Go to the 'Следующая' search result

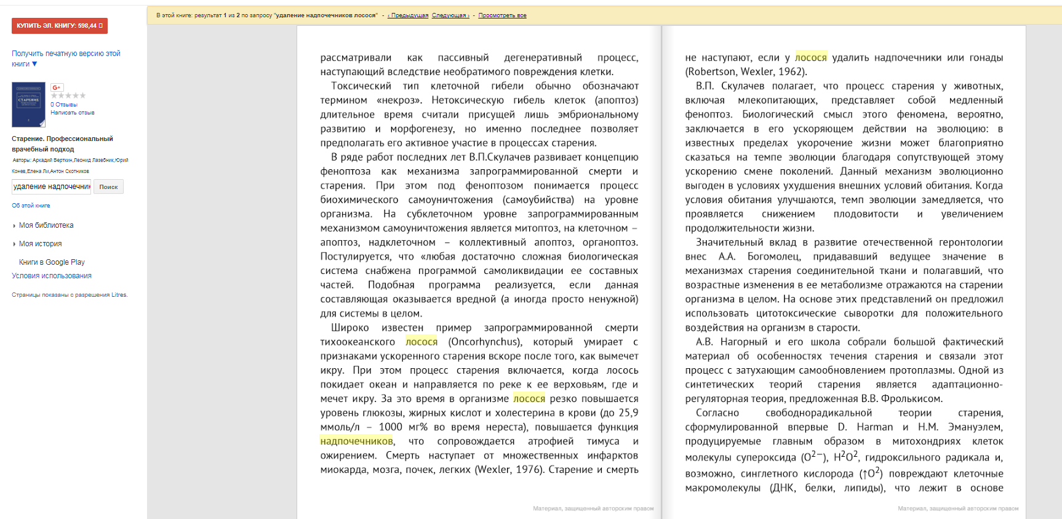click(x=450, y=15)
